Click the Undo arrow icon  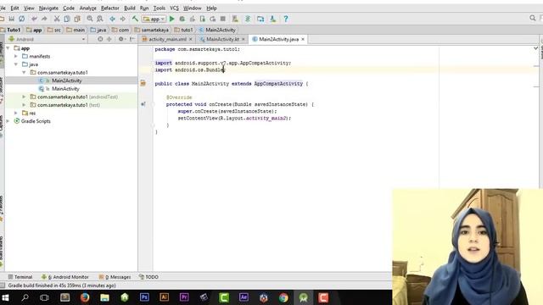(34, 19)
